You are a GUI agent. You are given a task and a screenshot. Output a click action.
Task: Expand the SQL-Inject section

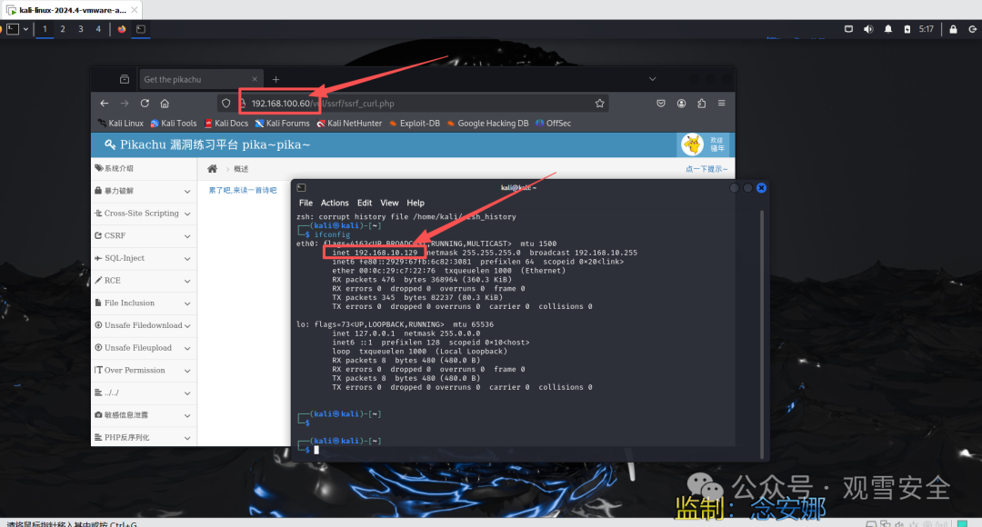[x=144, y=258]
